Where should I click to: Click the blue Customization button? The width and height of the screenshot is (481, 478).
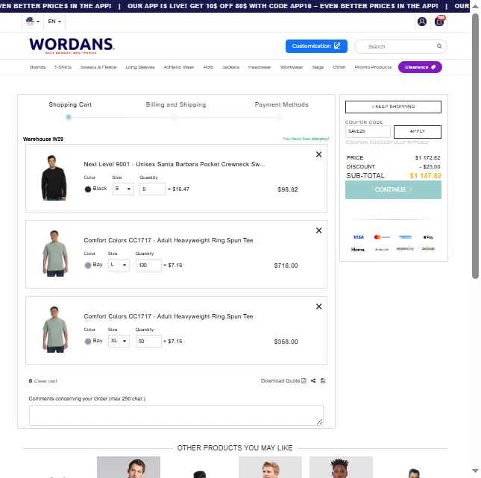(x=316, y=46)
